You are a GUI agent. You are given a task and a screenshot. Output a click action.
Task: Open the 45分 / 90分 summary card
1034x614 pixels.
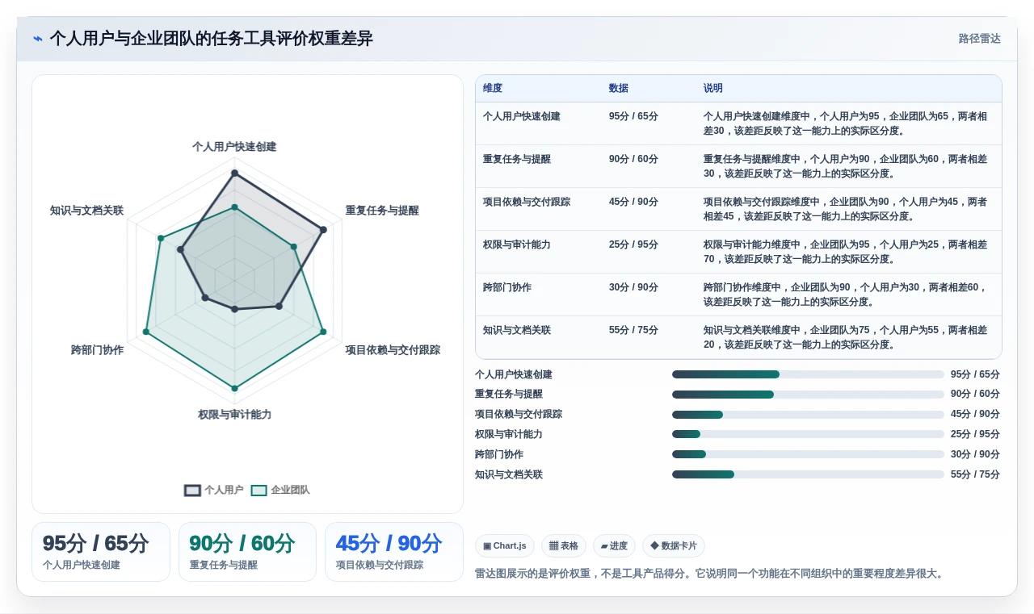[394, 552]
